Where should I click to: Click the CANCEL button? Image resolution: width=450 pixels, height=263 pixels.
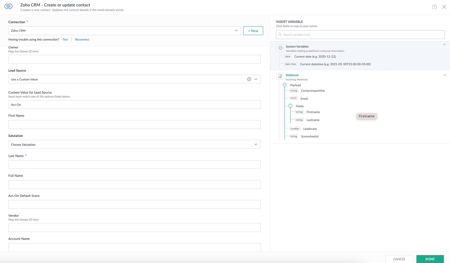(x=399, y=259)
